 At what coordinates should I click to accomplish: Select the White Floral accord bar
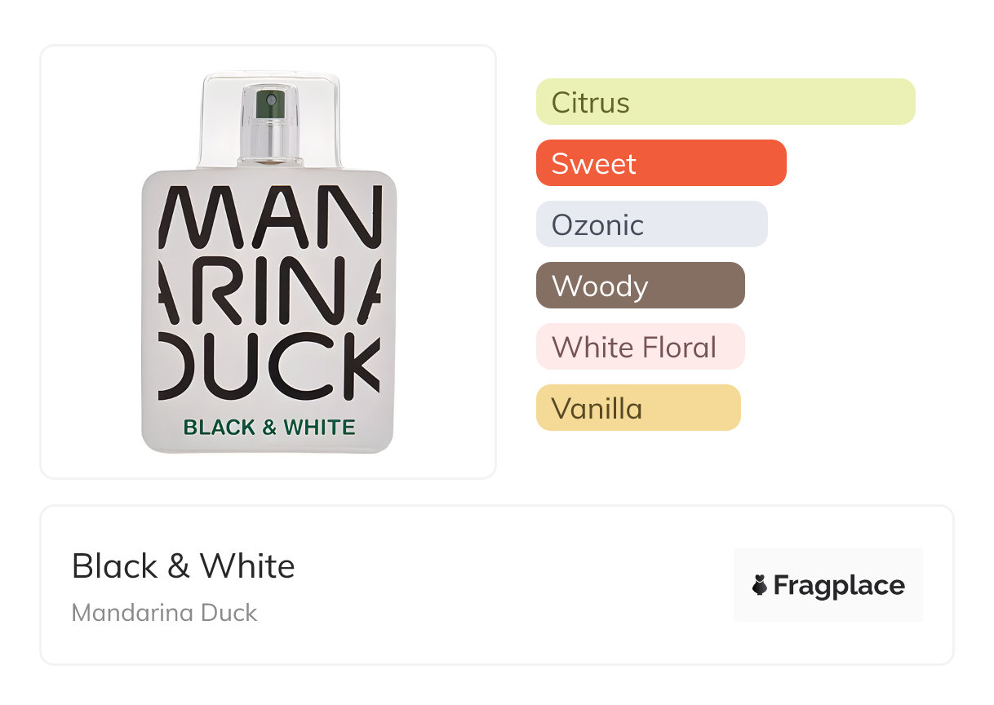(x=640, y=347)
